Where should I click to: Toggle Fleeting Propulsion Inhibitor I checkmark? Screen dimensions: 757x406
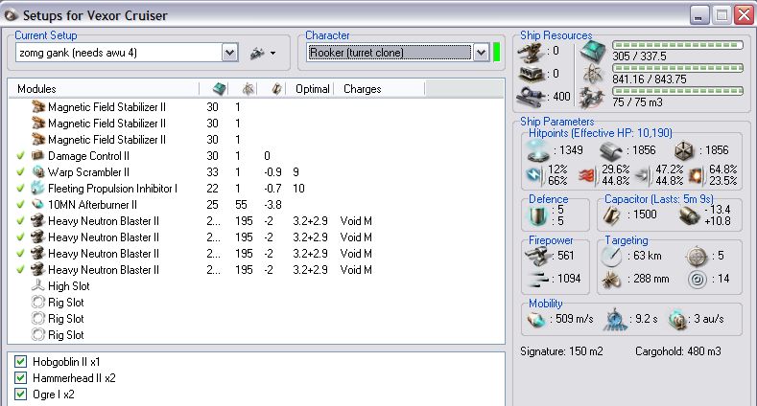[20, 189]
